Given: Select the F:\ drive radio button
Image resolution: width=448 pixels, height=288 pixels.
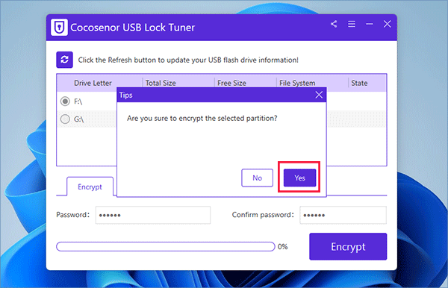Looking at the screenshot, I should point(65,101).
